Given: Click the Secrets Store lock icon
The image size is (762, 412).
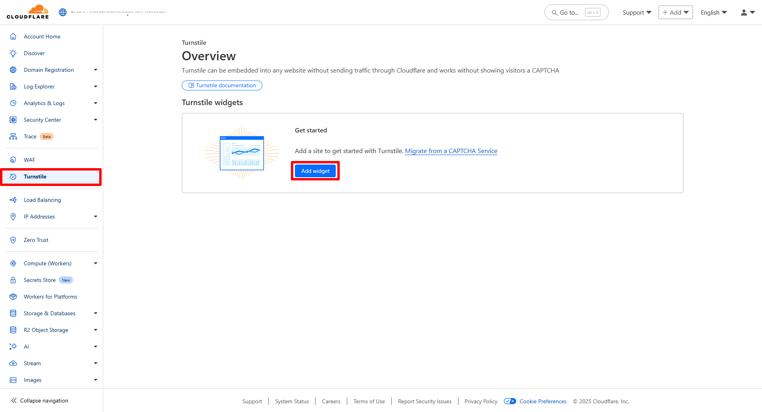Looking at the screenshot, I should tap(13, 280).
